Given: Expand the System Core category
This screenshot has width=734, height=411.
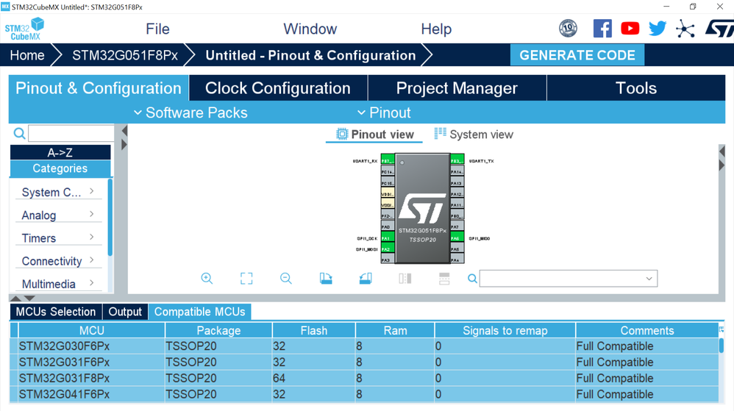Looking at the screenshot, I should point(58,192).
